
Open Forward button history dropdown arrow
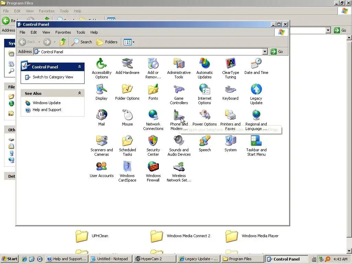coord(55,42)
